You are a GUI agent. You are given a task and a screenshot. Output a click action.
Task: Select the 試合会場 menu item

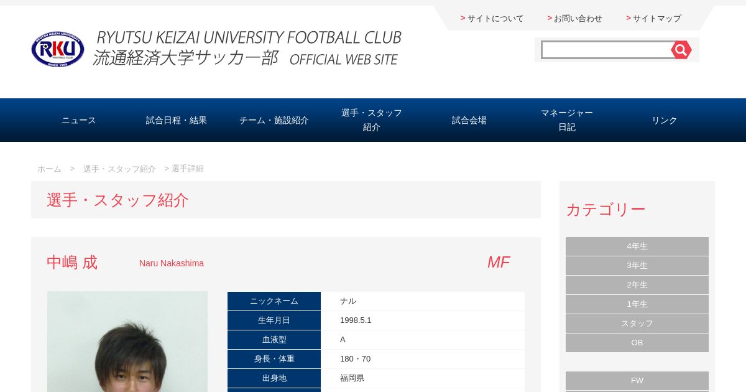tap(469, 120)
